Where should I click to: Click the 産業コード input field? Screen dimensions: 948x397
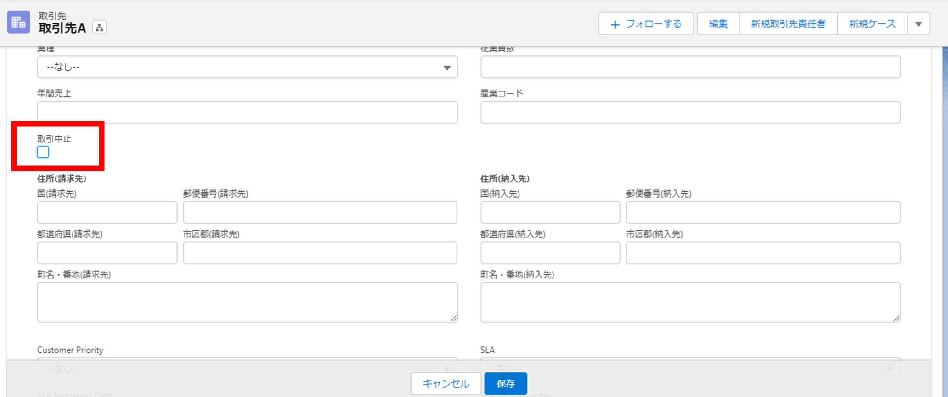coord(690,112)
